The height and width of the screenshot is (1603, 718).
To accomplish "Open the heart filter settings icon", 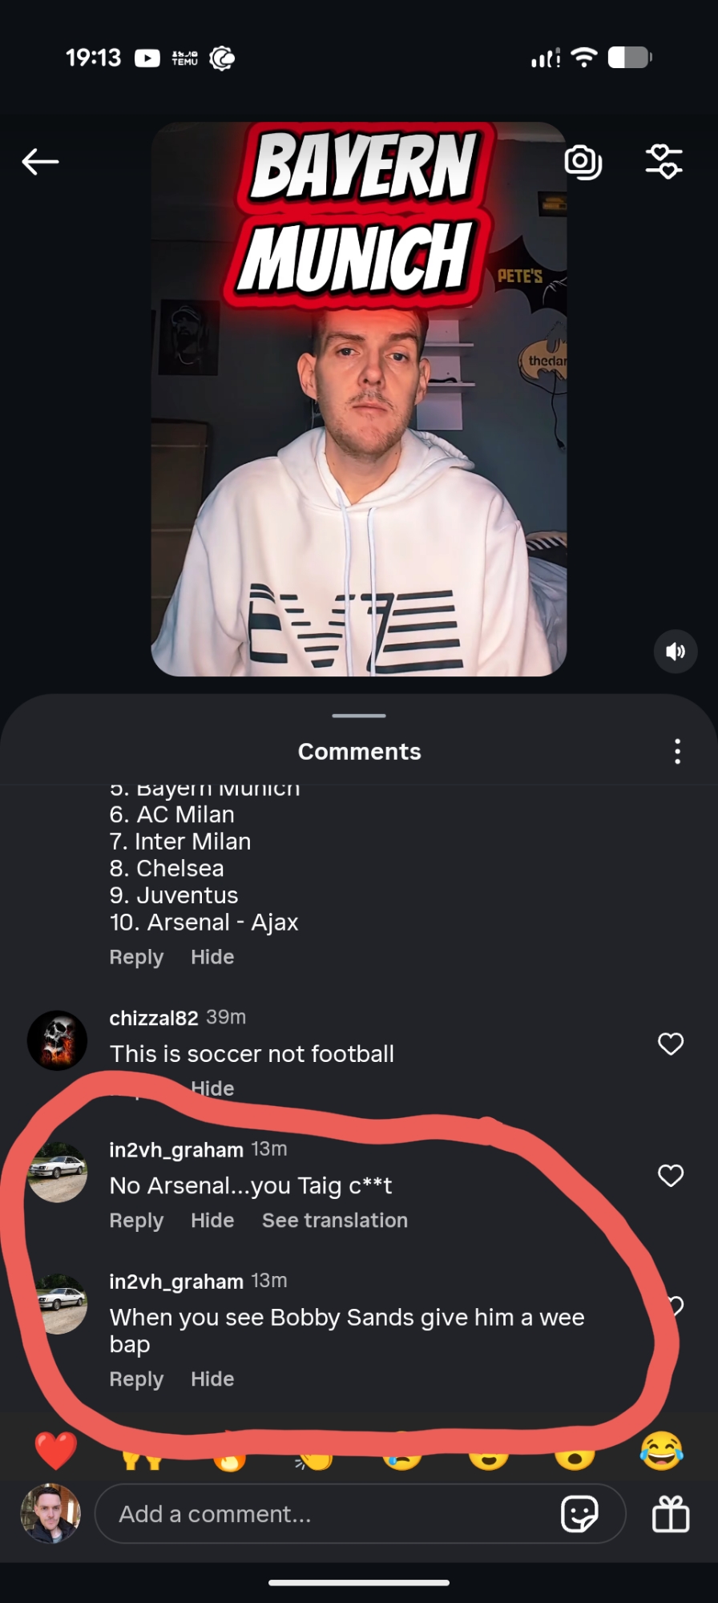I will click(x=664, y=162).
